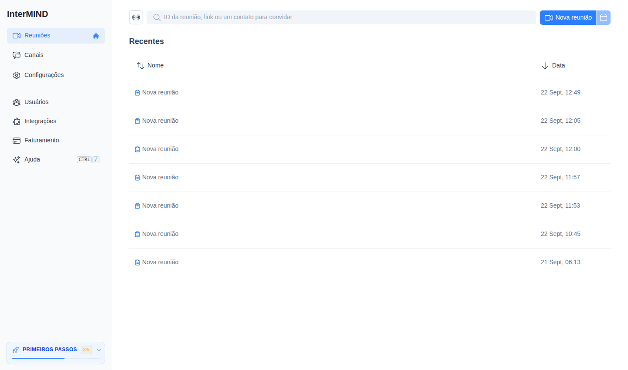Start a Nova reunião with the blue button
Screen dimensions: 628x370
pos(568,17)
